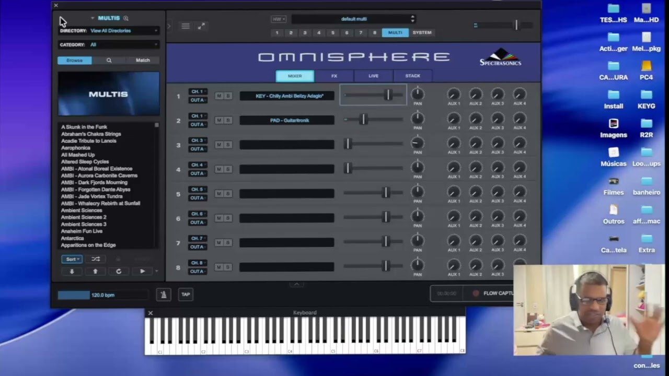This screenshot has width=669, height=376.
Task: Click part 1 KEY - Chilly Ambi patch name
Action: pos(286,96)
